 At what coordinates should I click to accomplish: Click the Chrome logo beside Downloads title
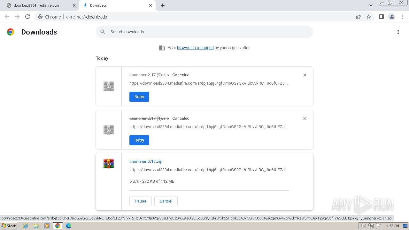coord(11,32)
